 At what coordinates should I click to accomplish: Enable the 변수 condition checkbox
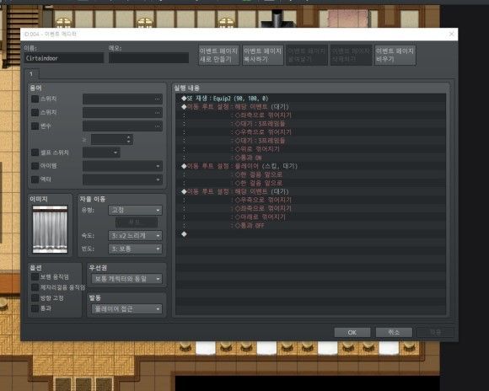pos(35,126)
